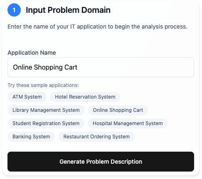Image resolution: width=202 pixels, height=179 pixels.
Task: Choose the Student Registration System chip
Action: pos(46,123)
